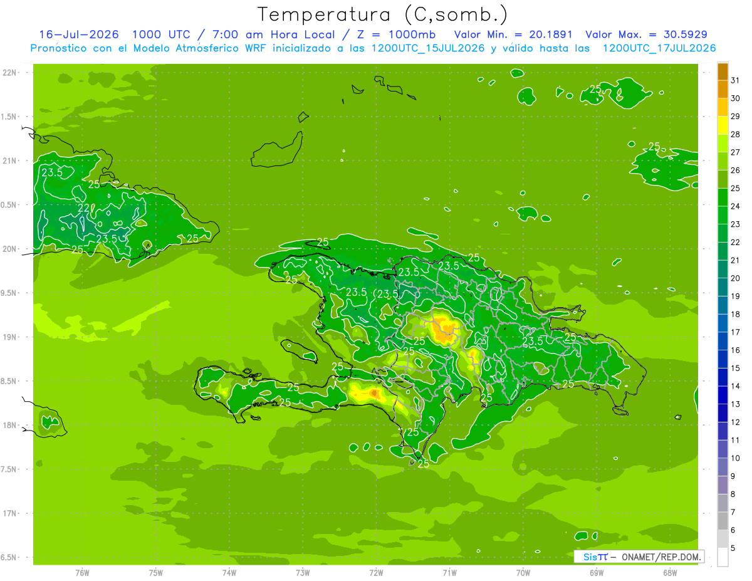Click the "21N" latitude axis label
The width and height of the screenshot is (752, 581).
click(x=9, y=160)
